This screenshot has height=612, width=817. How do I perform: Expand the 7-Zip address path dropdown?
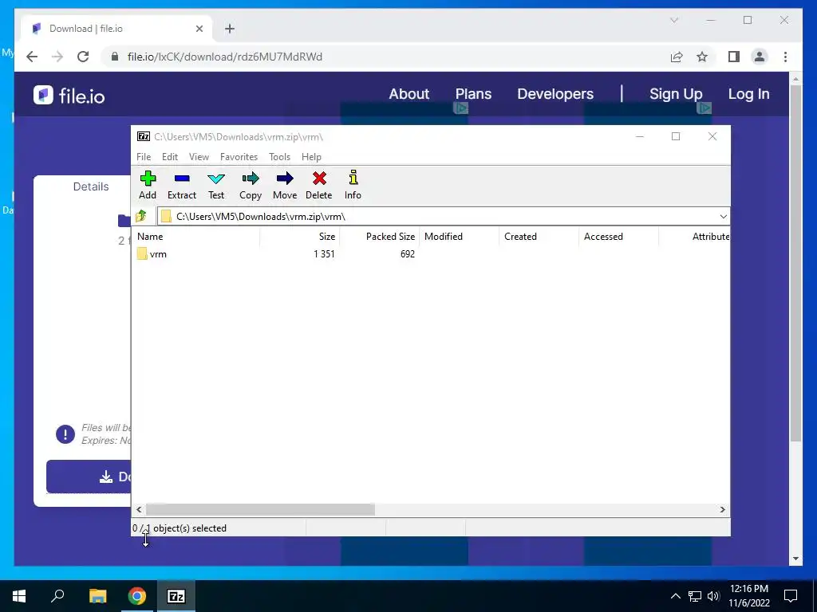pos(723,217)
